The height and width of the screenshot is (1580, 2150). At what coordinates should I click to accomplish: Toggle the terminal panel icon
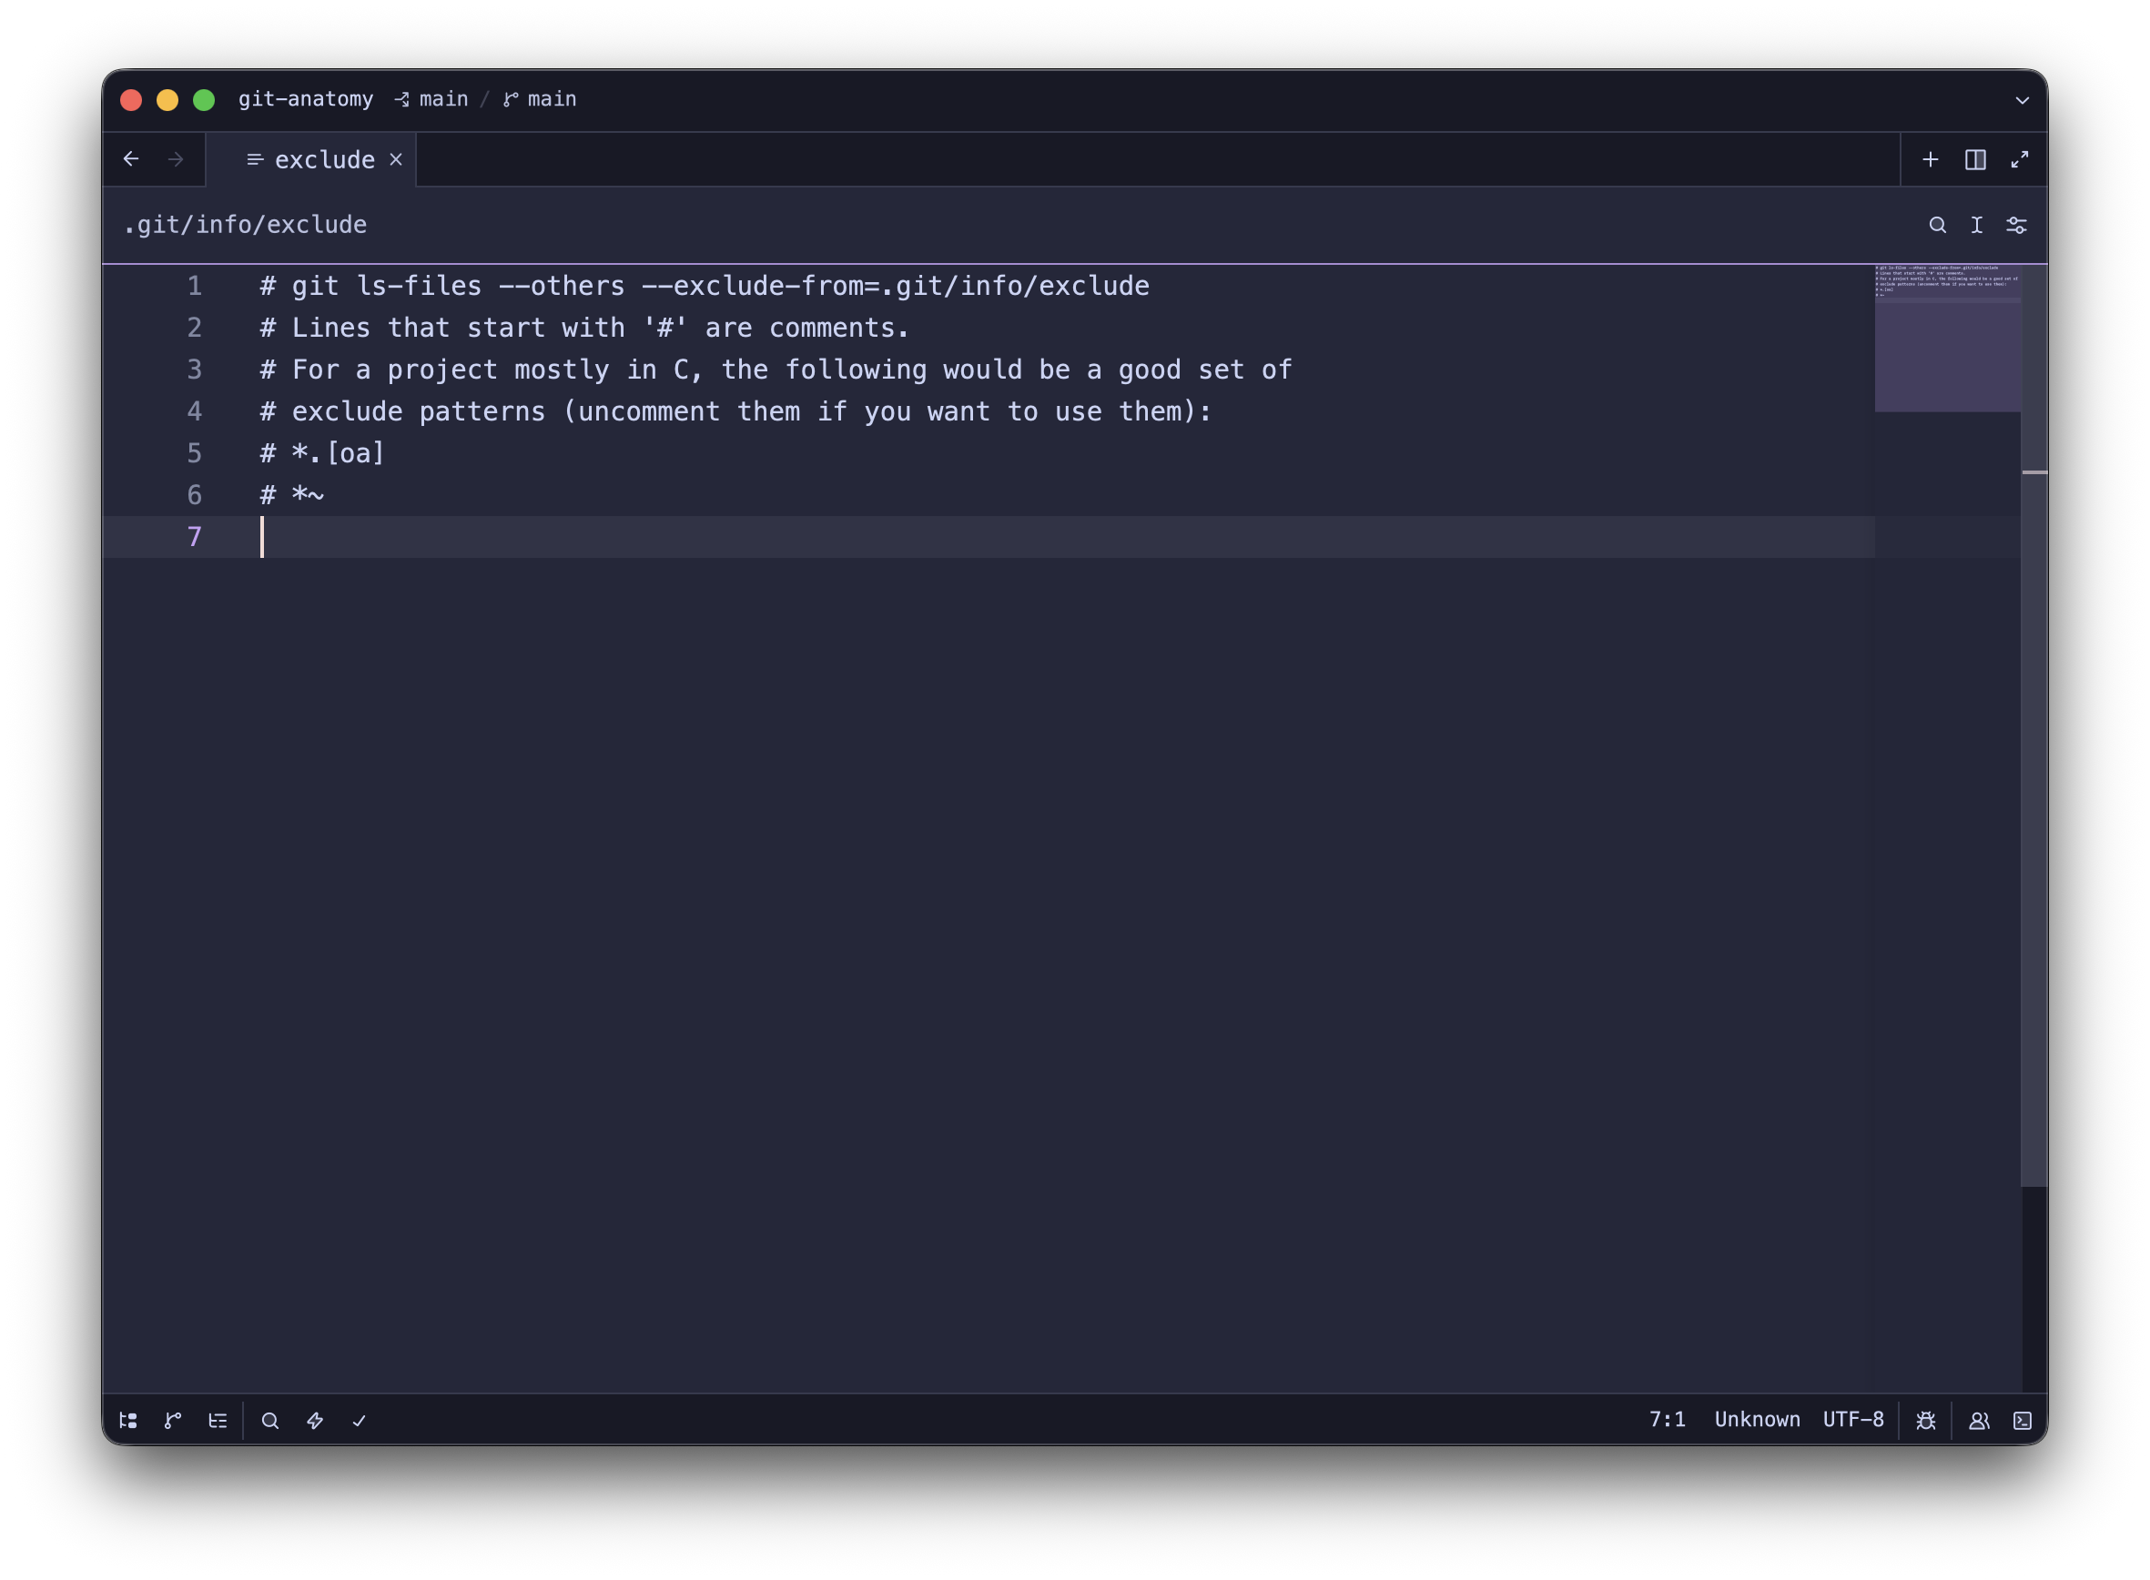click(x=2022, y=1421)
